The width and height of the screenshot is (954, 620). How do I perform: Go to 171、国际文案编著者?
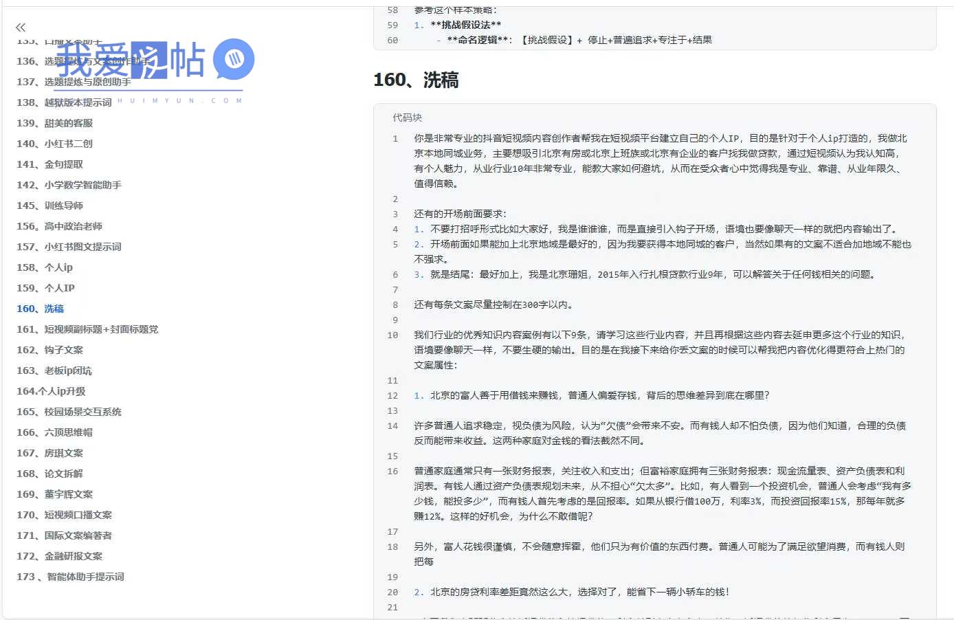64,535
